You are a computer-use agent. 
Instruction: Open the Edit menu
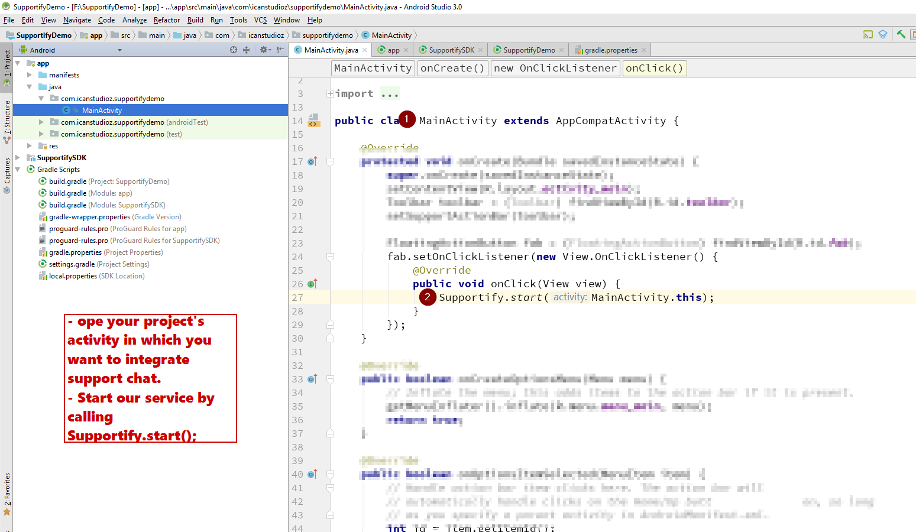[28, 20]
